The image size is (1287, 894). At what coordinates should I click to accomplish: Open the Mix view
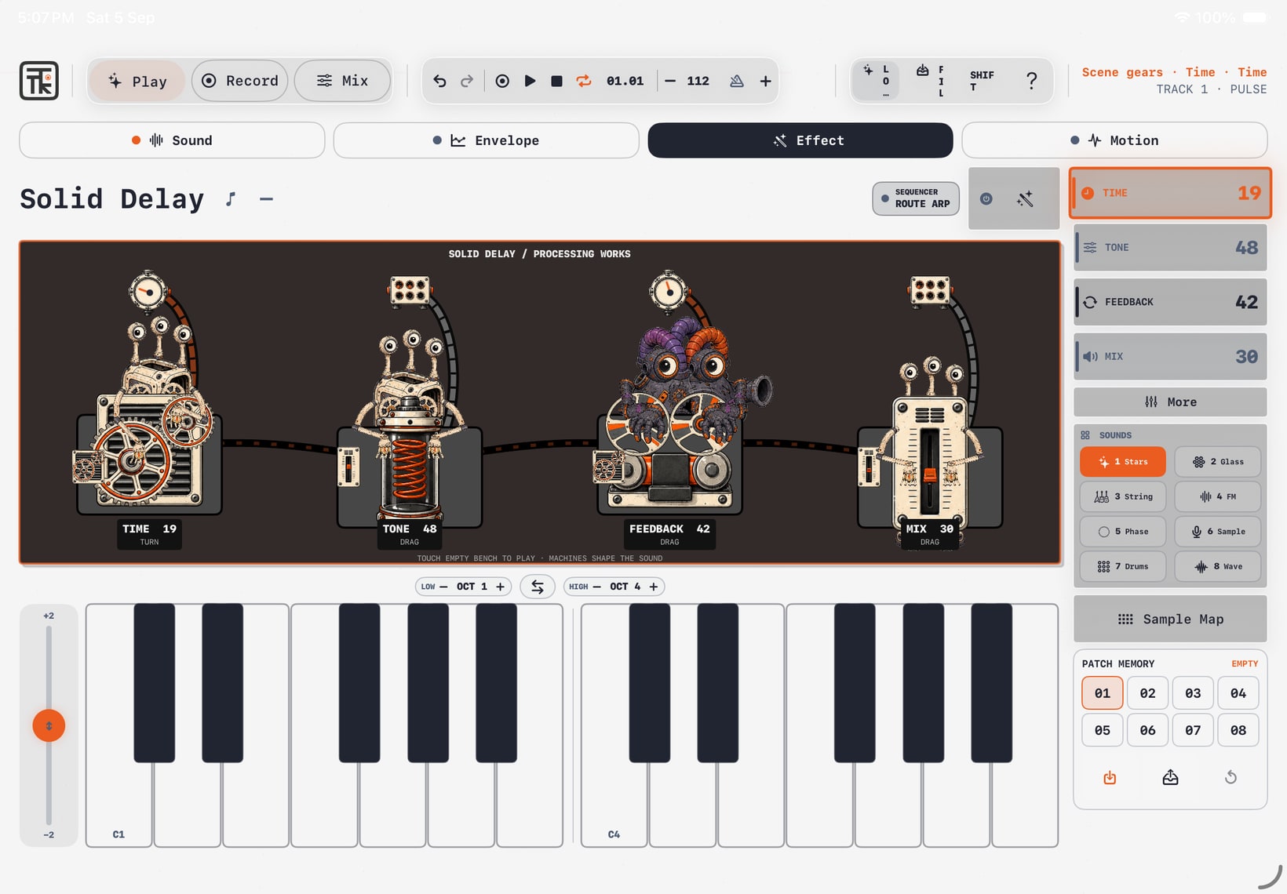click(342, 81)
